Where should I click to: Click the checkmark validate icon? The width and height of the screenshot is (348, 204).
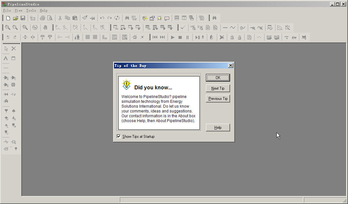183,27
